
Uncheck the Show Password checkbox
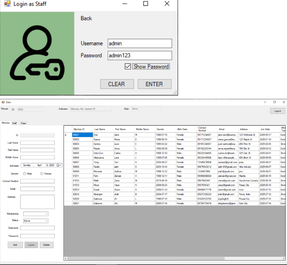(x=128, y=67)
